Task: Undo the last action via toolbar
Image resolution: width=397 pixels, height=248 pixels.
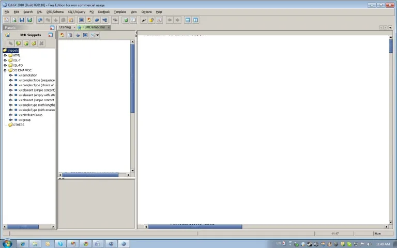Action: (40, 20)
